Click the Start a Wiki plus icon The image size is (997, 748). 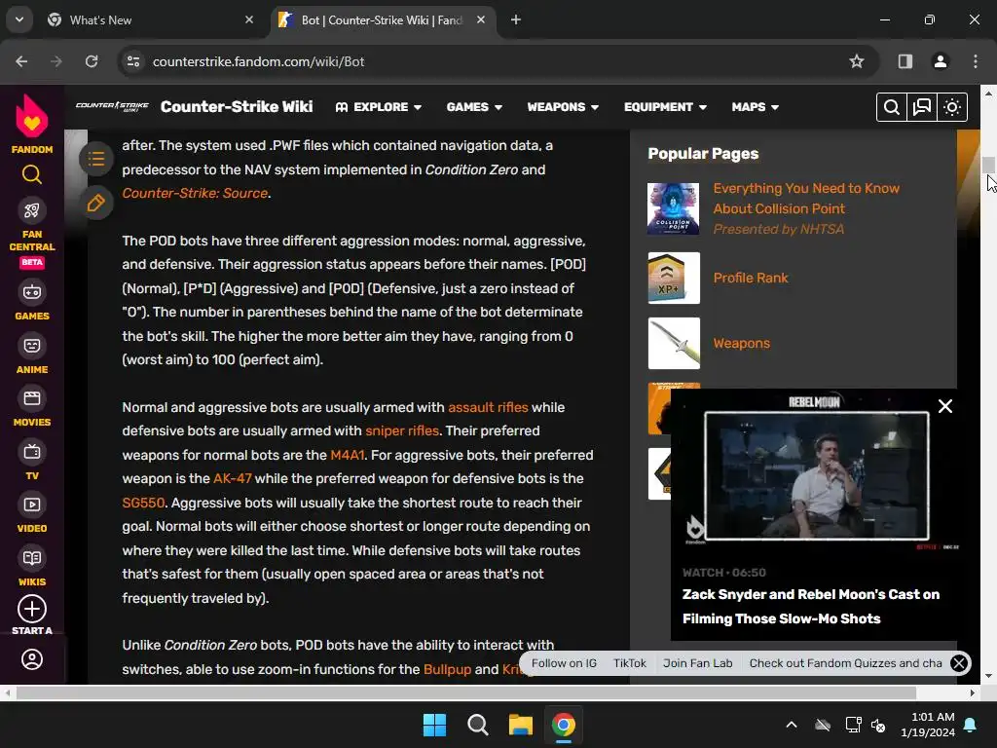click(x=32, y=609)
